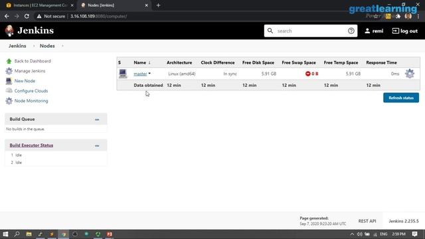This screenshot has height=239, width=425.
Task: Click the browser address bar URL
Action: 98,16
